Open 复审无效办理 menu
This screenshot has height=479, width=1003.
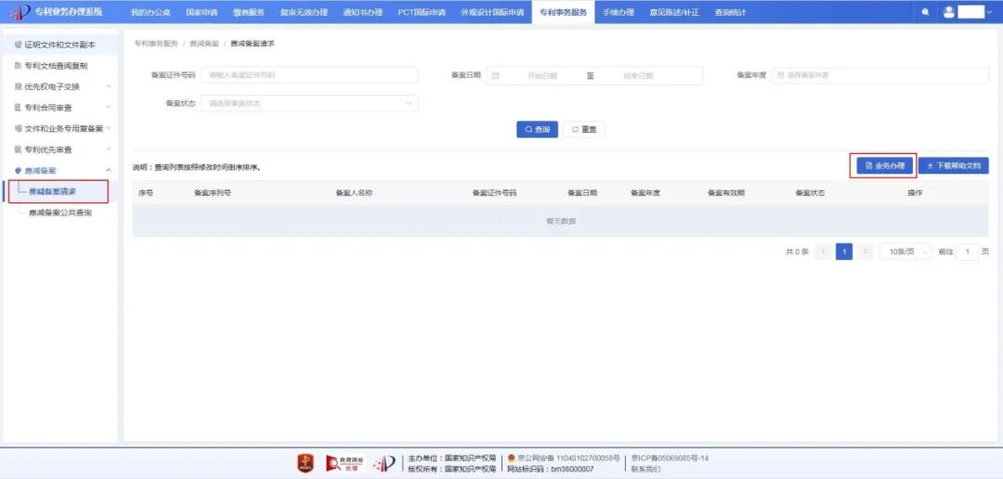[304, 12]
